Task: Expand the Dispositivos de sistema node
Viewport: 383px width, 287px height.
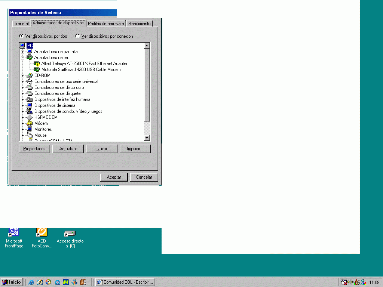Action: coord(22,106)
